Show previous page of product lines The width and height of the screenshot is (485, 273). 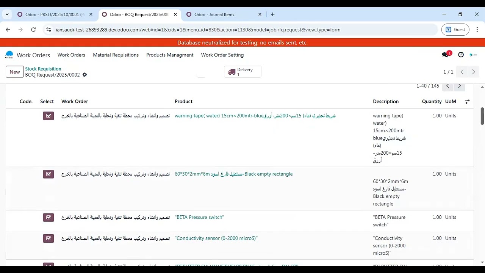(x=447, y=86)
